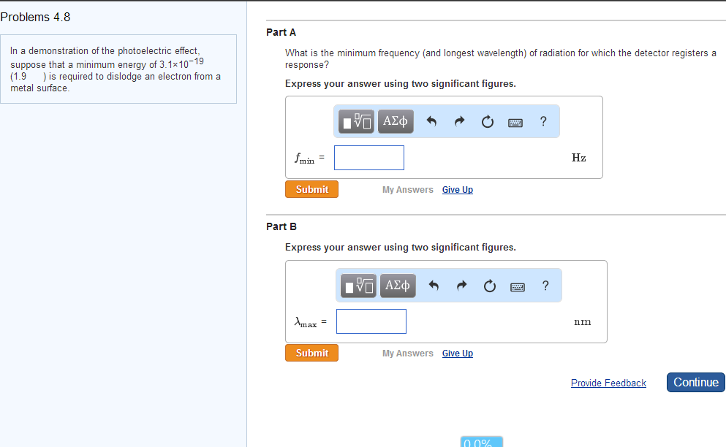Open Greek symbols palette in Part A

[396, 121]
